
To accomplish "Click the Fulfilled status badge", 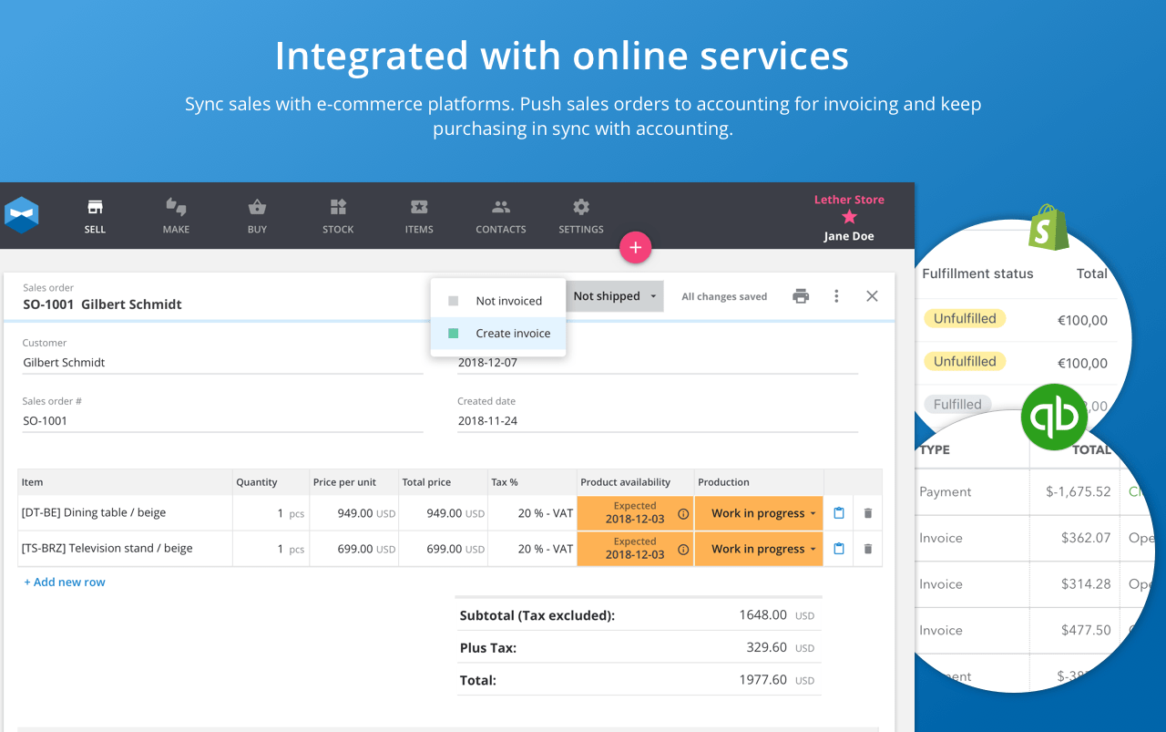I will (x=957, y=404).
